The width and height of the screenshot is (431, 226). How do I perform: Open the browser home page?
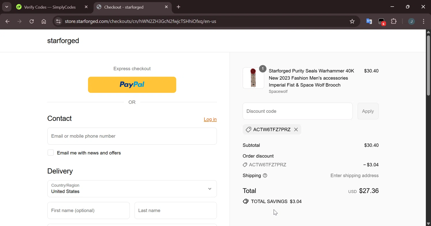point(44,21)
